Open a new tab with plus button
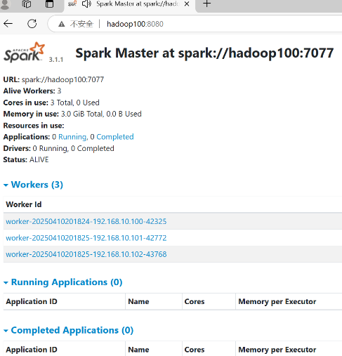The width and height of the screenshot is (342, 356). click(x=207, y=4)
